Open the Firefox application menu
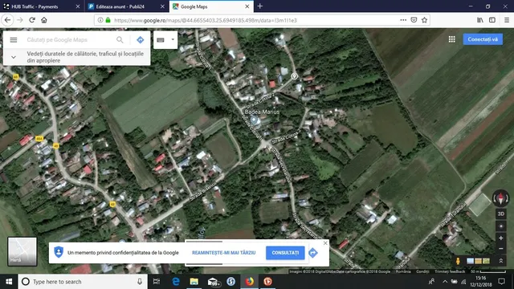 coord(507,20)
